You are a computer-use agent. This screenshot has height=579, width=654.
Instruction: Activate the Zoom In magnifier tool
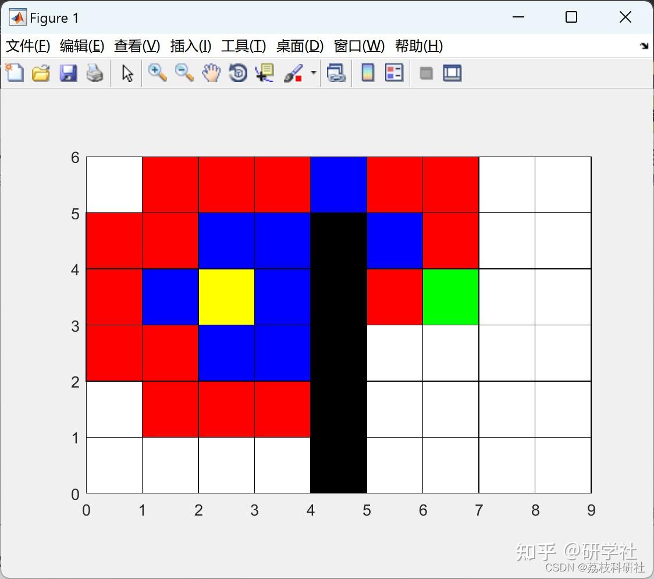[158, 73]
